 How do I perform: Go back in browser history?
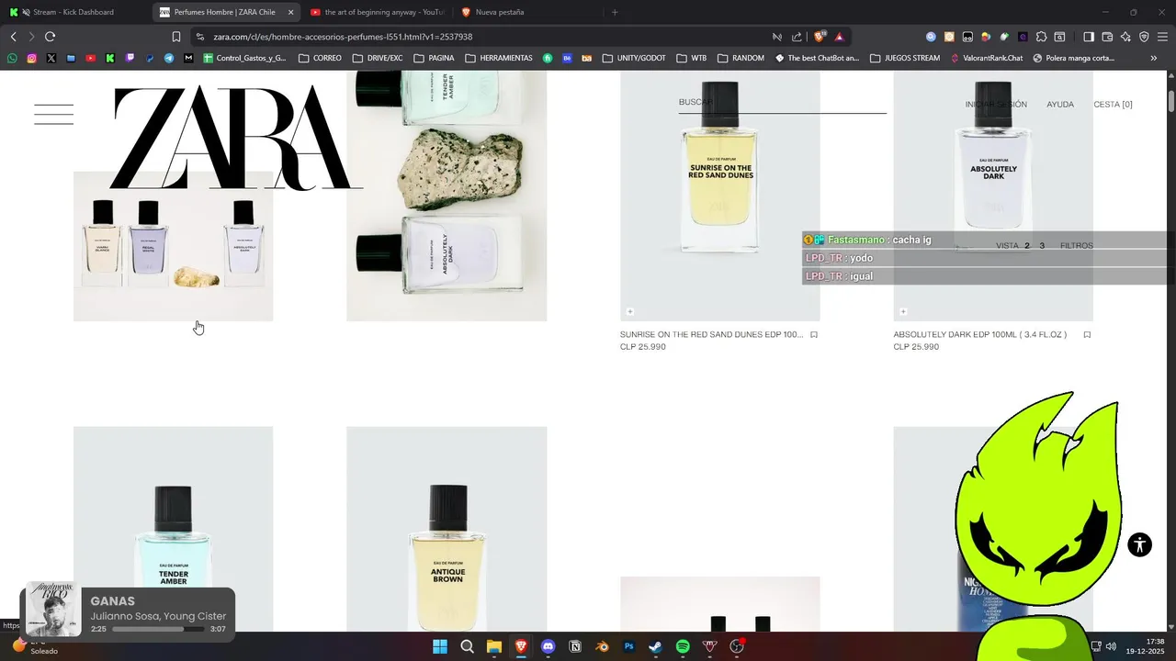click(x=13, y=37)
